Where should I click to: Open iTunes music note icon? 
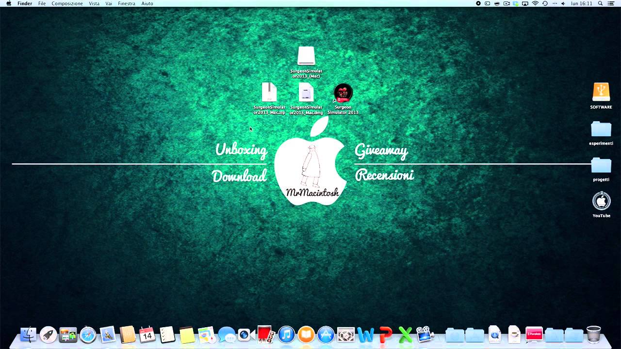286,334
